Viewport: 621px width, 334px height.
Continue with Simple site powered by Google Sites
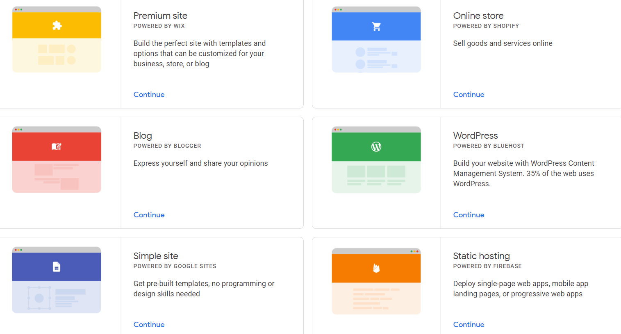149,325
